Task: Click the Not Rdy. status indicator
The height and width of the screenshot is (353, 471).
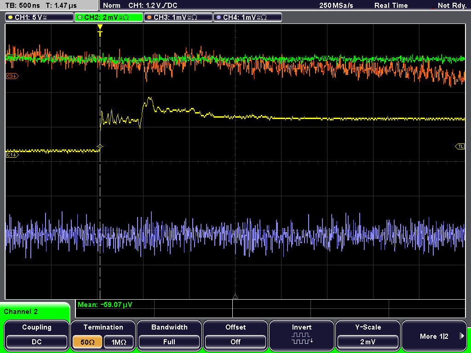Action: [x=452, y=6]
